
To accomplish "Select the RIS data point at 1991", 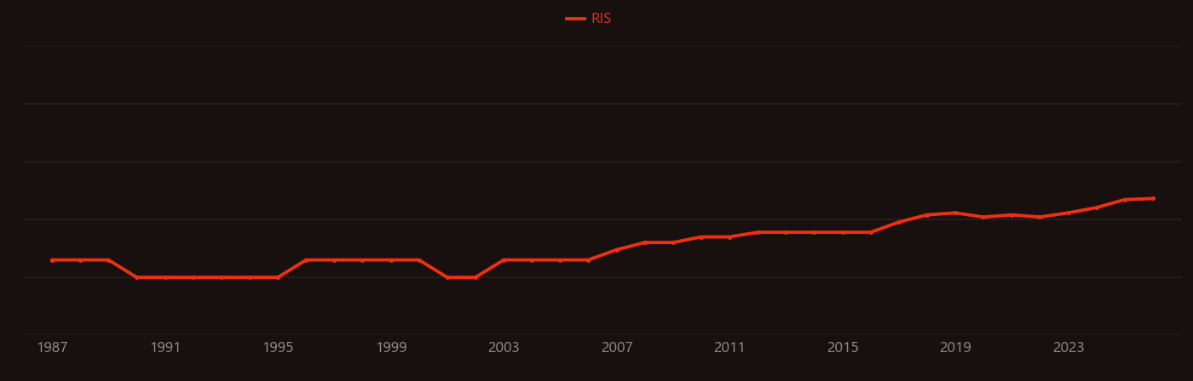I will [x=165, y=277].
